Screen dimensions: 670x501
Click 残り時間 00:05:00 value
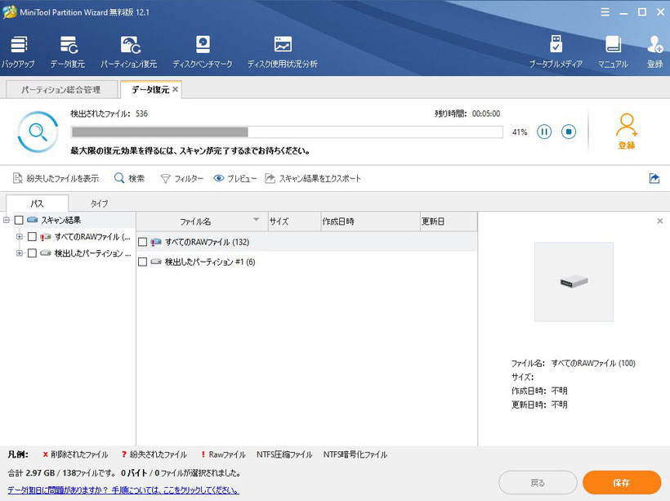(x=486, y=114)
